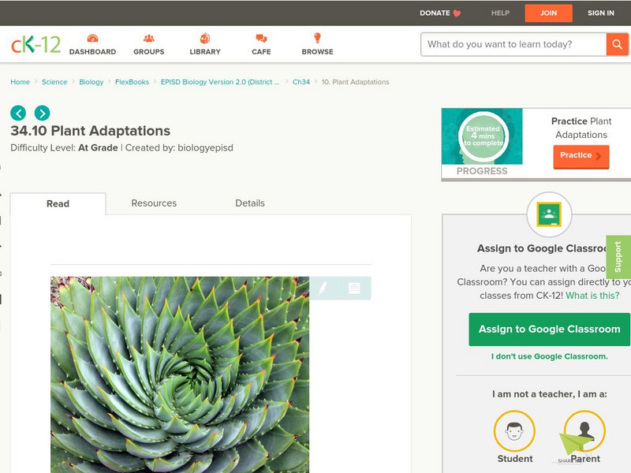The image size is (631, 473).
Task: Go to previous lesson arrow
Action: (x=18, y=113)
